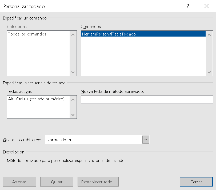Click the Restablecer todo button
This screenshot has height=190, width=216.
coord(98,182)
